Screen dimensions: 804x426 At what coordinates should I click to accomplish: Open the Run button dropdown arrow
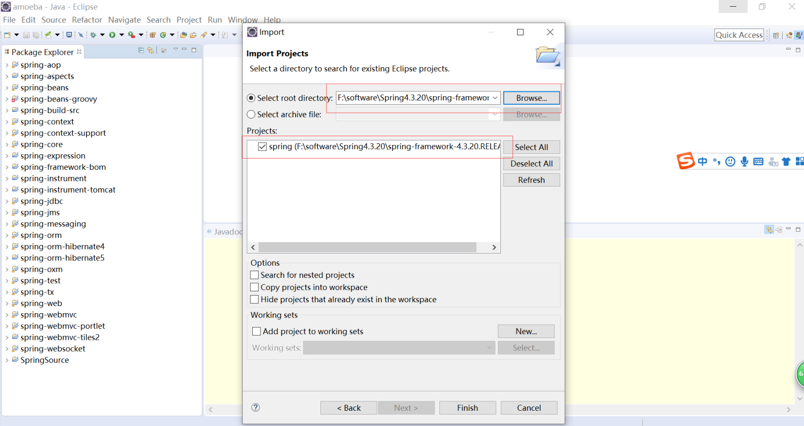tap(121, 35)
